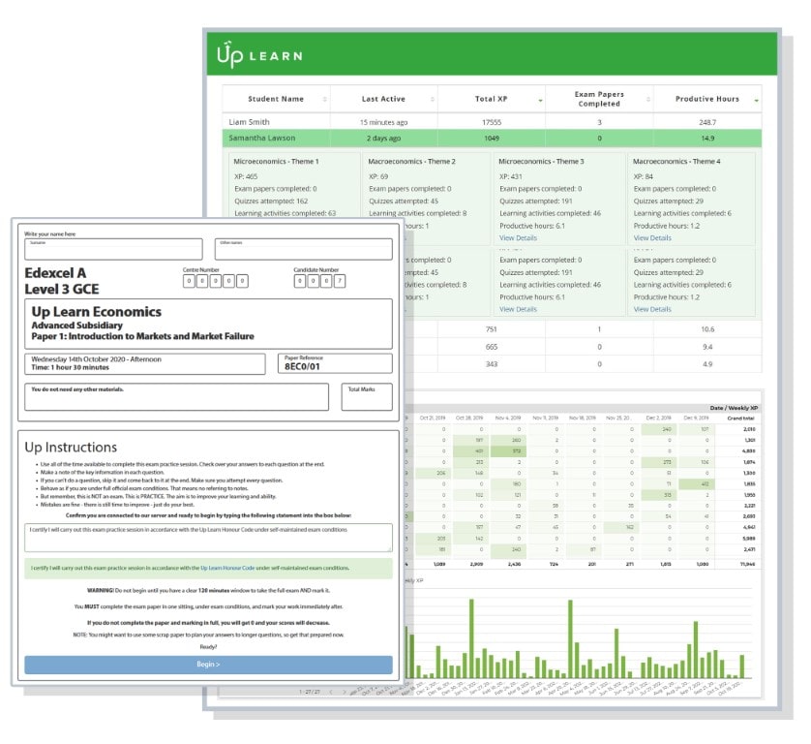Click Liam Smith's Productive Hours value 248.7

coord(707,122)
